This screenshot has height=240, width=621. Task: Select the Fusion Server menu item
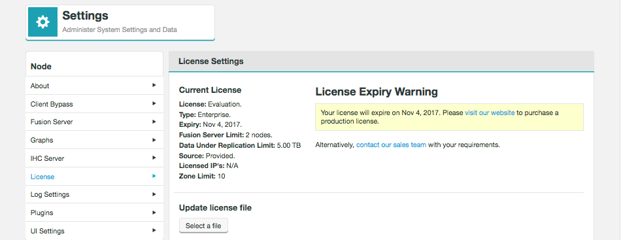94,122
